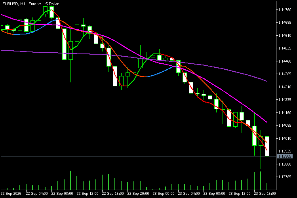Select the 1.14160 price axis label
The width and height of the screenshot is (297, 198).
click(x=285, y=113)
